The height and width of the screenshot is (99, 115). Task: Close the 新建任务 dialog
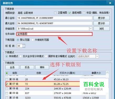click(x=110, y=3)
